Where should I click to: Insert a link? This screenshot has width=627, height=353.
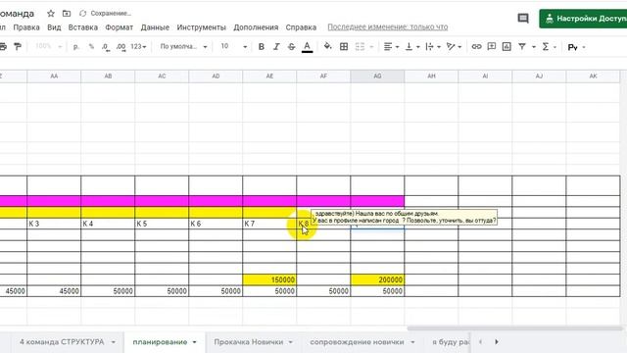tap(476, 47)
